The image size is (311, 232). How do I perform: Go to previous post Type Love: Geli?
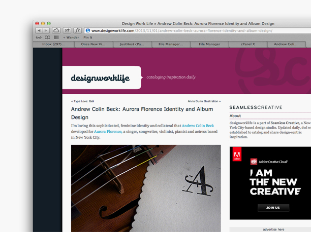pos(82,101)
